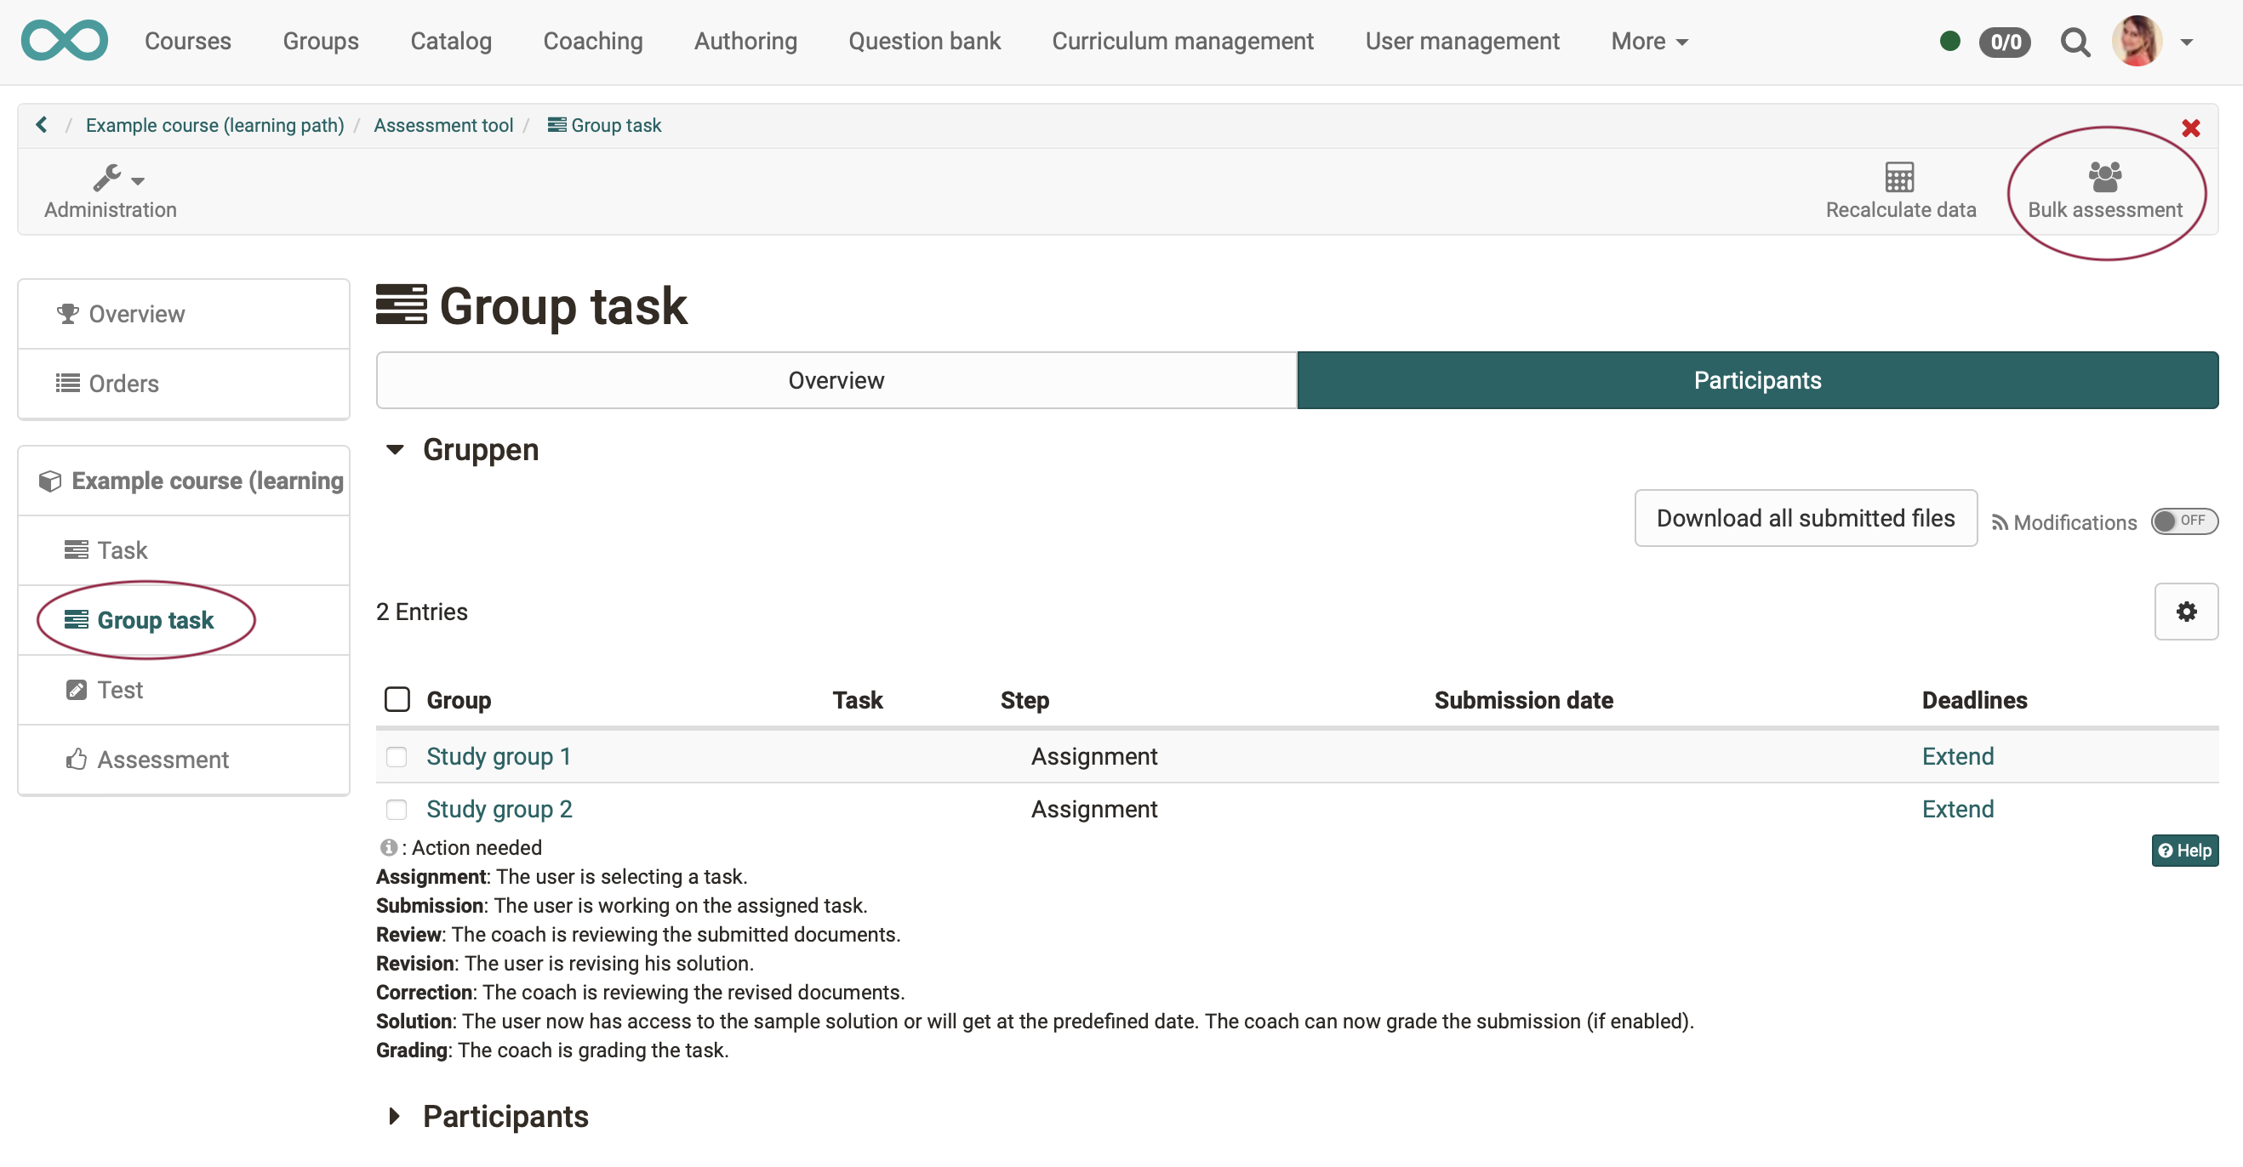Screen dimensions: 2243x1167
Task: Select the Overview trophy item in sidebar
Action: [x=135, y=313]
